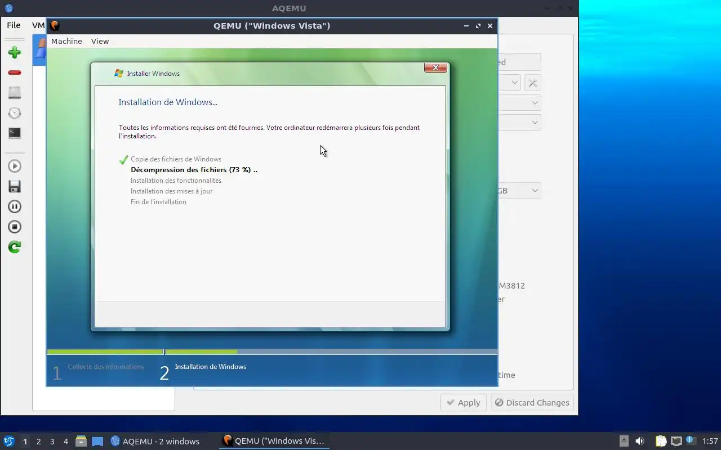Click the network connection tray icon
The width and height of the screenshot is (721, 450).
click(676, 441)
